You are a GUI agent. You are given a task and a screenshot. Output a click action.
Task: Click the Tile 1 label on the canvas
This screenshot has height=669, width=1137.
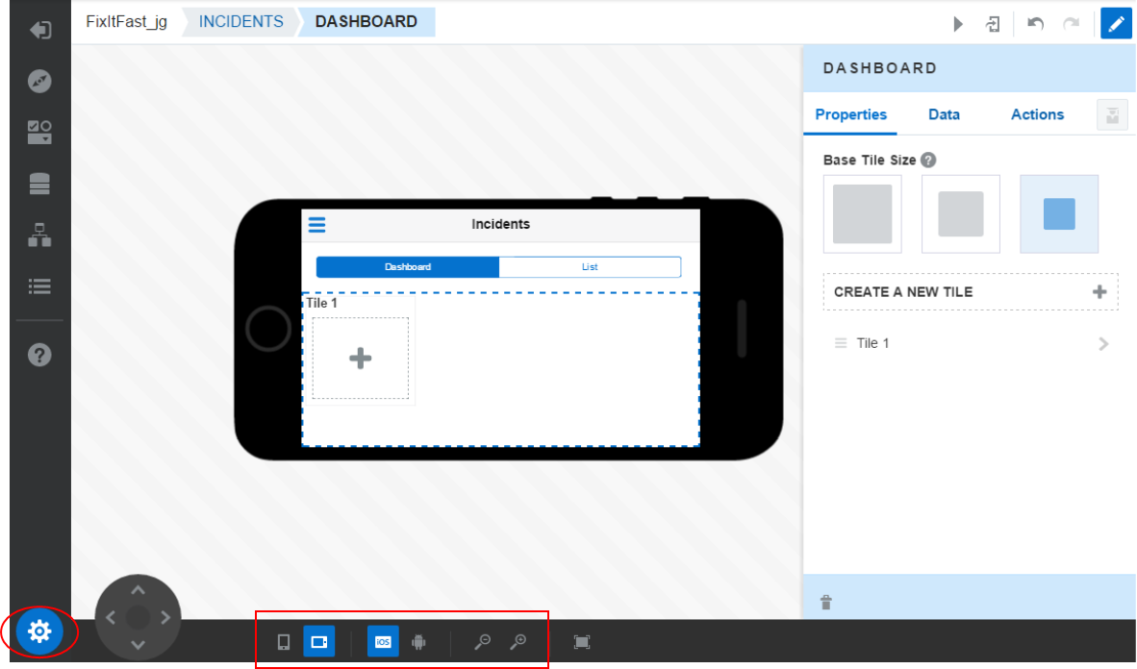coord(321,303)
